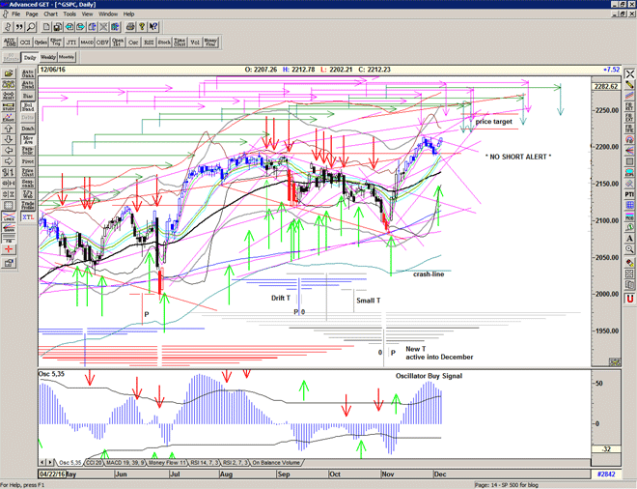Open the Chart menu

(x=50, y=14)
